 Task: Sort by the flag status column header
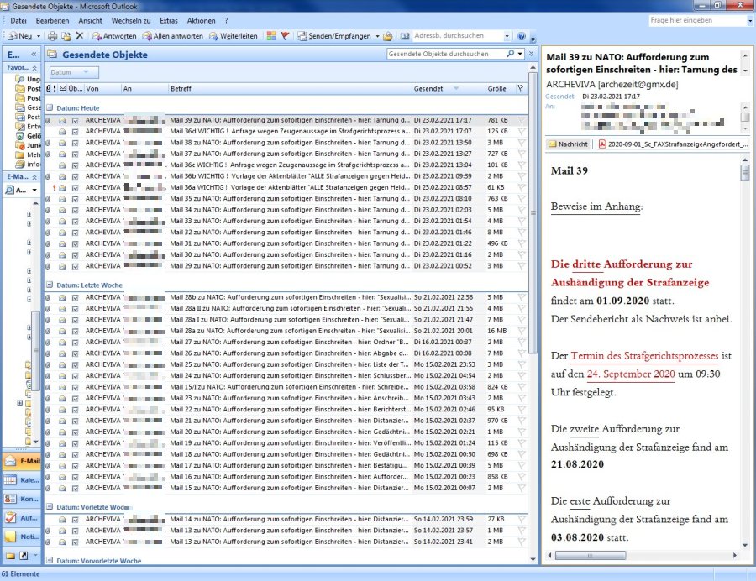tap(521, 89)
